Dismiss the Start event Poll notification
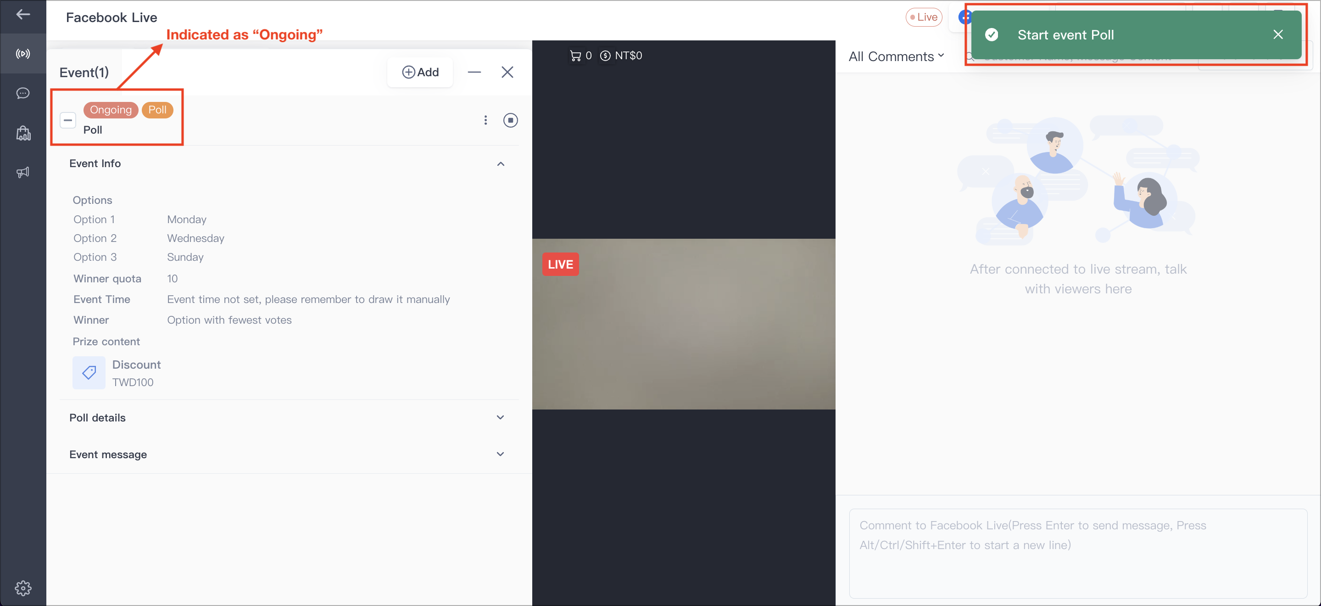The width and height of the screenshot is (1321, 606). click(1278, 34)
